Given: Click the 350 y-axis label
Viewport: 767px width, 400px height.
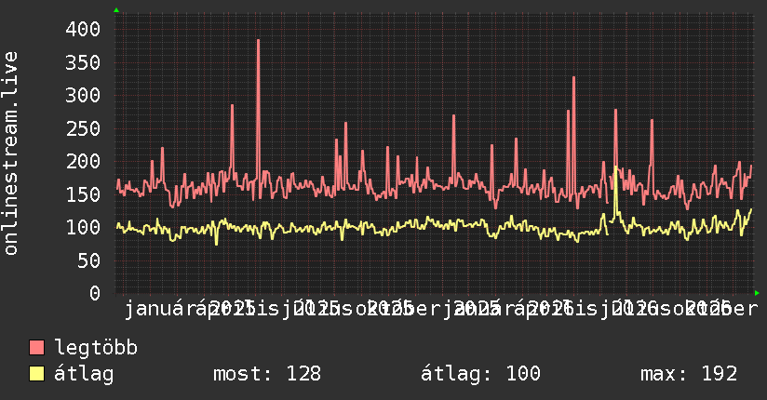Looking at the screenshot, I should 83,62.
